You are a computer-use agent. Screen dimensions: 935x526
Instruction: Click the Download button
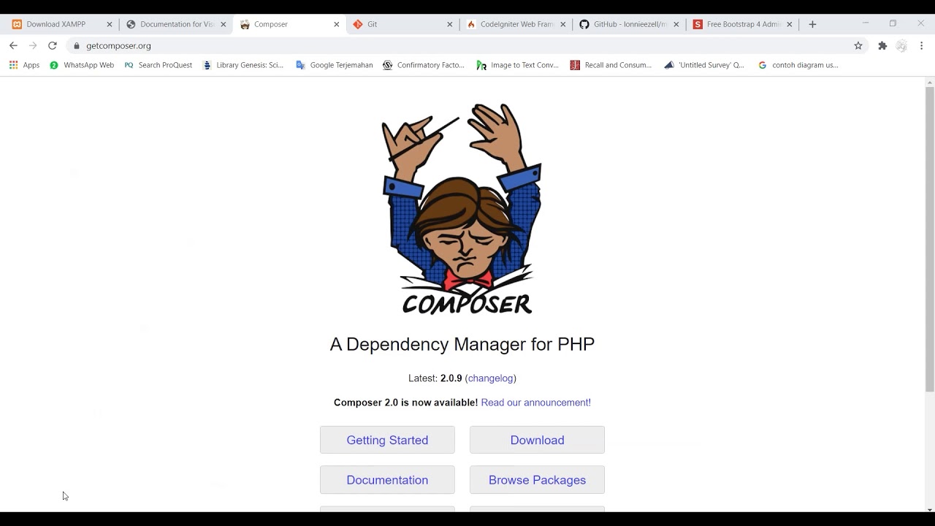537,440
